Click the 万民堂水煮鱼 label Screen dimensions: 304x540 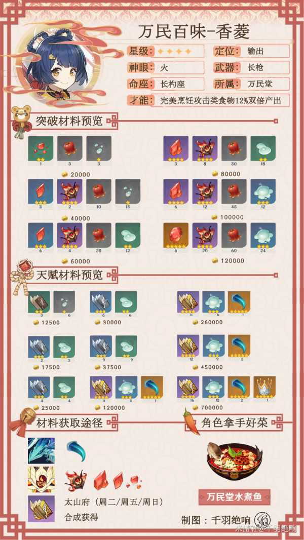click(235, 497)
